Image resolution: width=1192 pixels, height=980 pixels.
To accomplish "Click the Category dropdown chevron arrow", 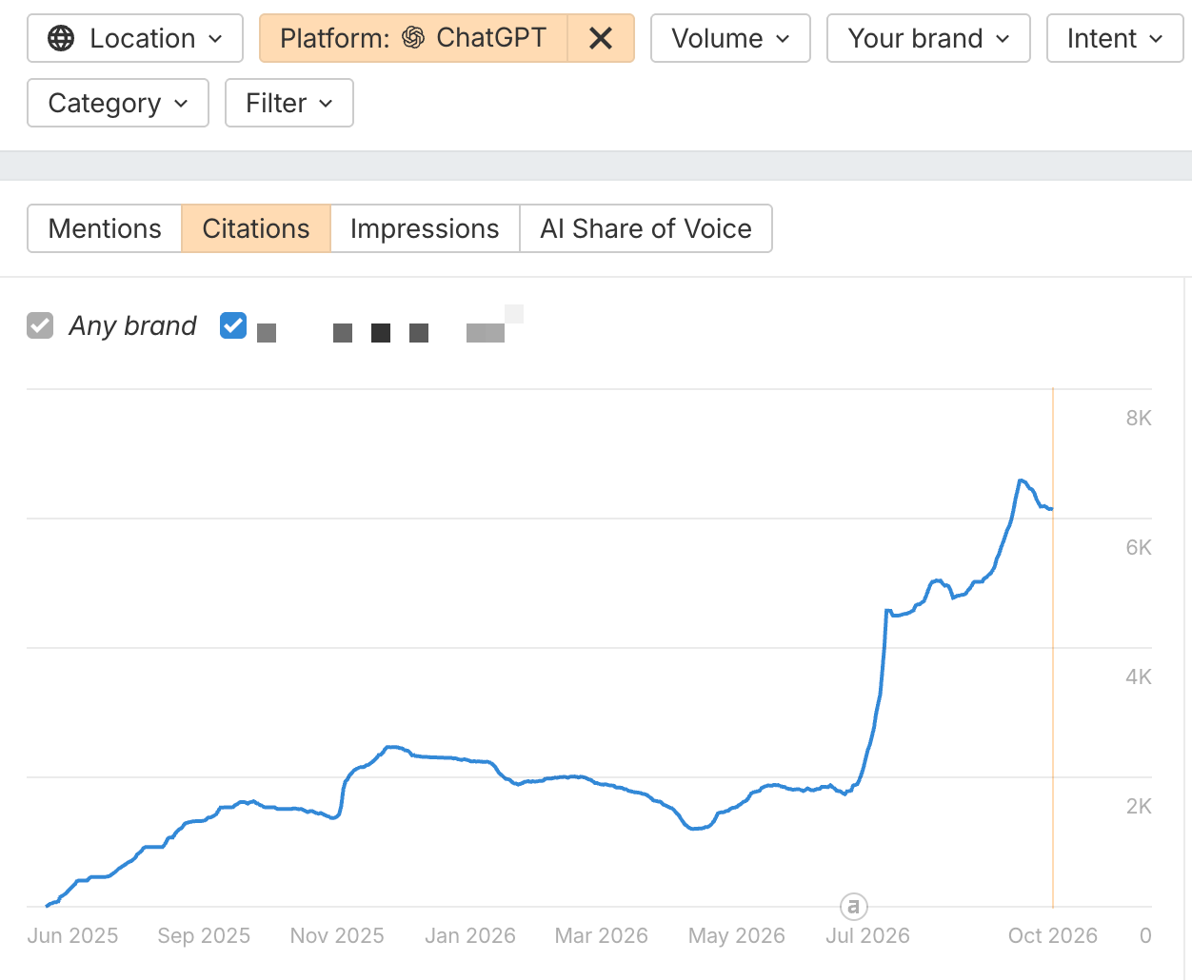I will (x=181, y=104).
